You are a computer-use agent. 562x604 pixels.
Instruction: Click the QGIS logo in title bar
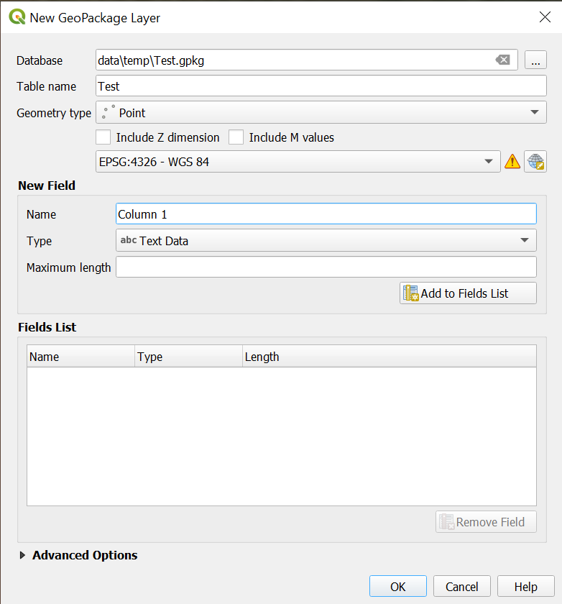pos(16,17)
